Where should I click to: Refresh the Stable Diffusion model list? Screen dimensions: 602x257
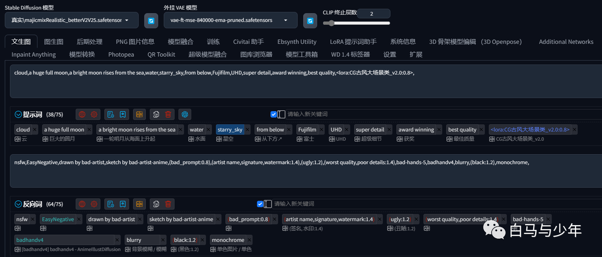pyautogui.click(x=151, y=21)
